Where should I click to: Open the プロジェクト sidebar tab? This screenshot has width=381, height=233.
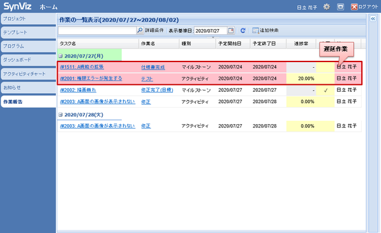[x=28, y=18]
